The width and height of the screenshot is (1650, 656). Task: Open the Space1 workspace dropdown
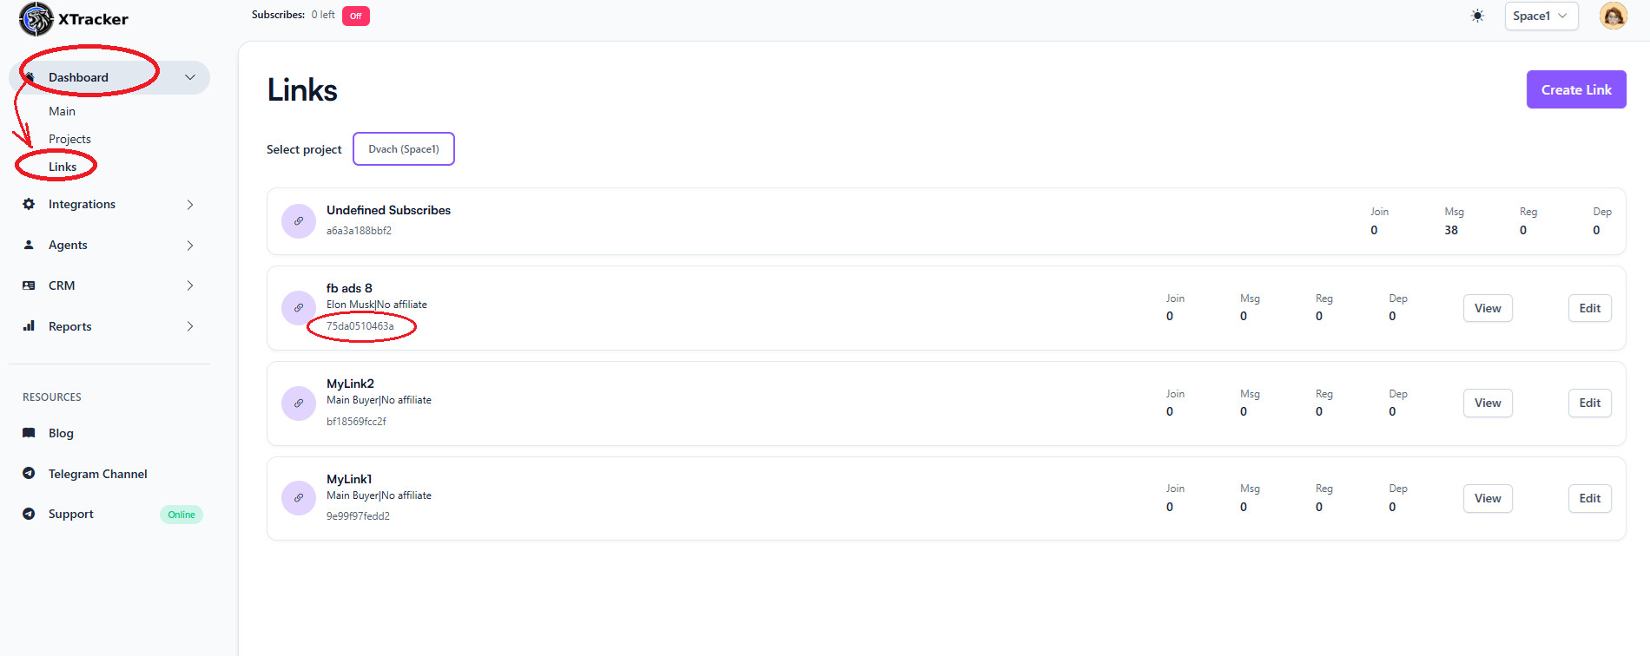[1541, 16]
